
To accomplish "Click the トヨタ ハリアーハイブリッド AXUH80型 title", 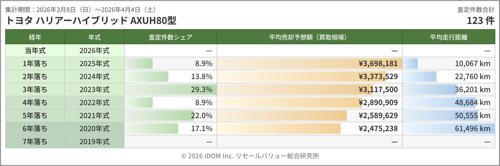I will click(91, 20).
